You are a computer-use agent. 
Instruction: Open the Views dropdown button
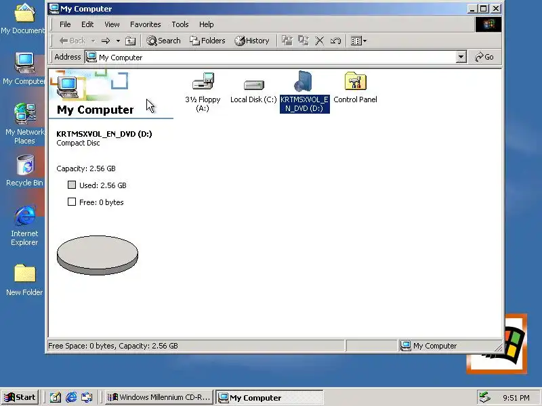(358, 41)
